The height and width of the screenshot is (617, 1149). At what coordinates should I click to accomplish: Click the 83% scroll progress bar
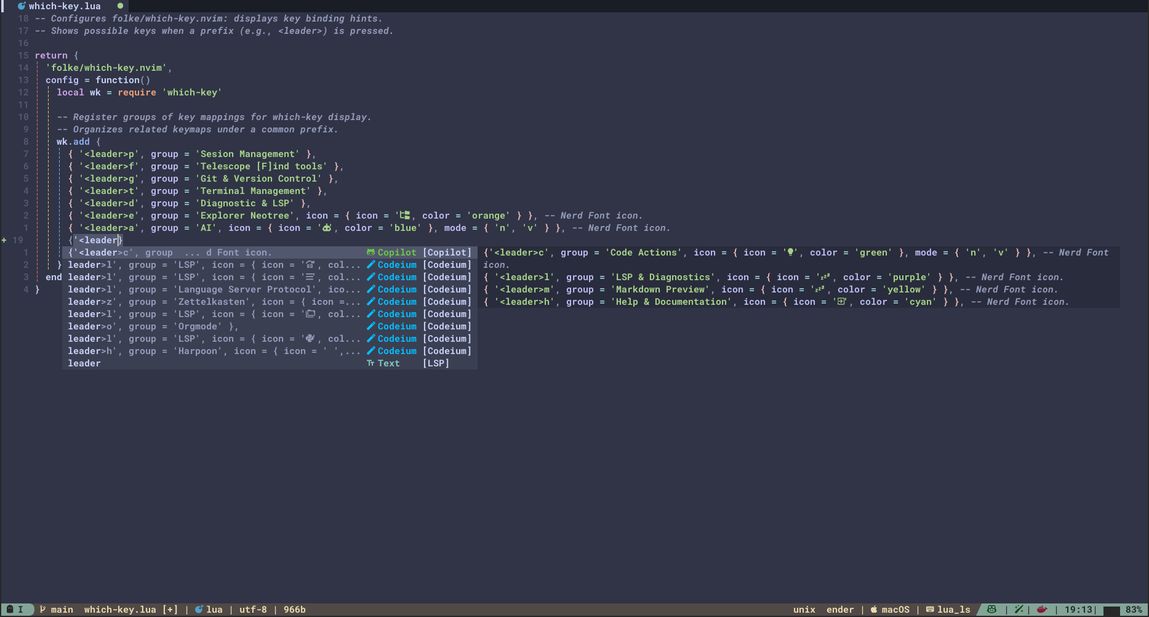pos(1111,610)
